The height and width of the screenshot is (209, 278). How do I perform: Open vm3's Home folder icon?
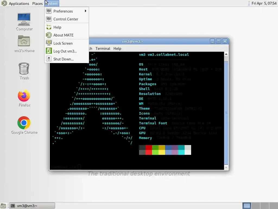(24, 44)
